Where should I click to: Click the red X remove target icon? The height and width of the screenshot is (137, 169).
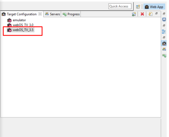pos(142,14)
